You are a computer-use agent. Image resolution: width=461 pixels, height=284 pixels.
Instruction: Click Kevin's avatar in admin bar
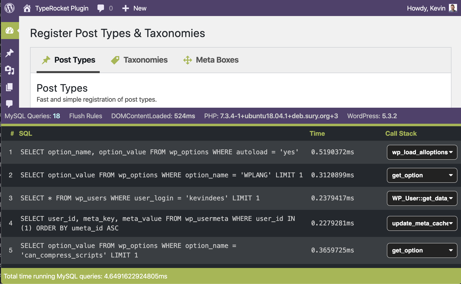(x=453, y=8)
